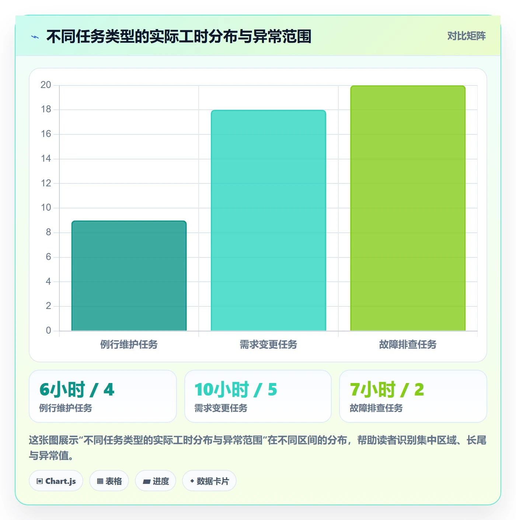Image resolution: width=516 pixels, height=520 pixels.
Task: Click the 对比矩阵 label in the header
Action: pyautogui.click(x=466, y=36)
